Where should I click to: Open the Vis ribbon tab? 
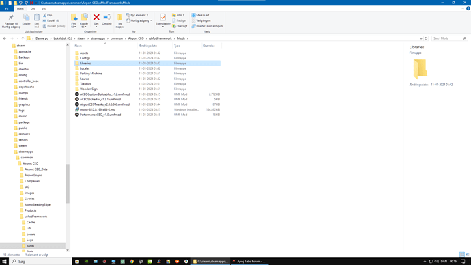pyautogui.click(x=44, y=9)
